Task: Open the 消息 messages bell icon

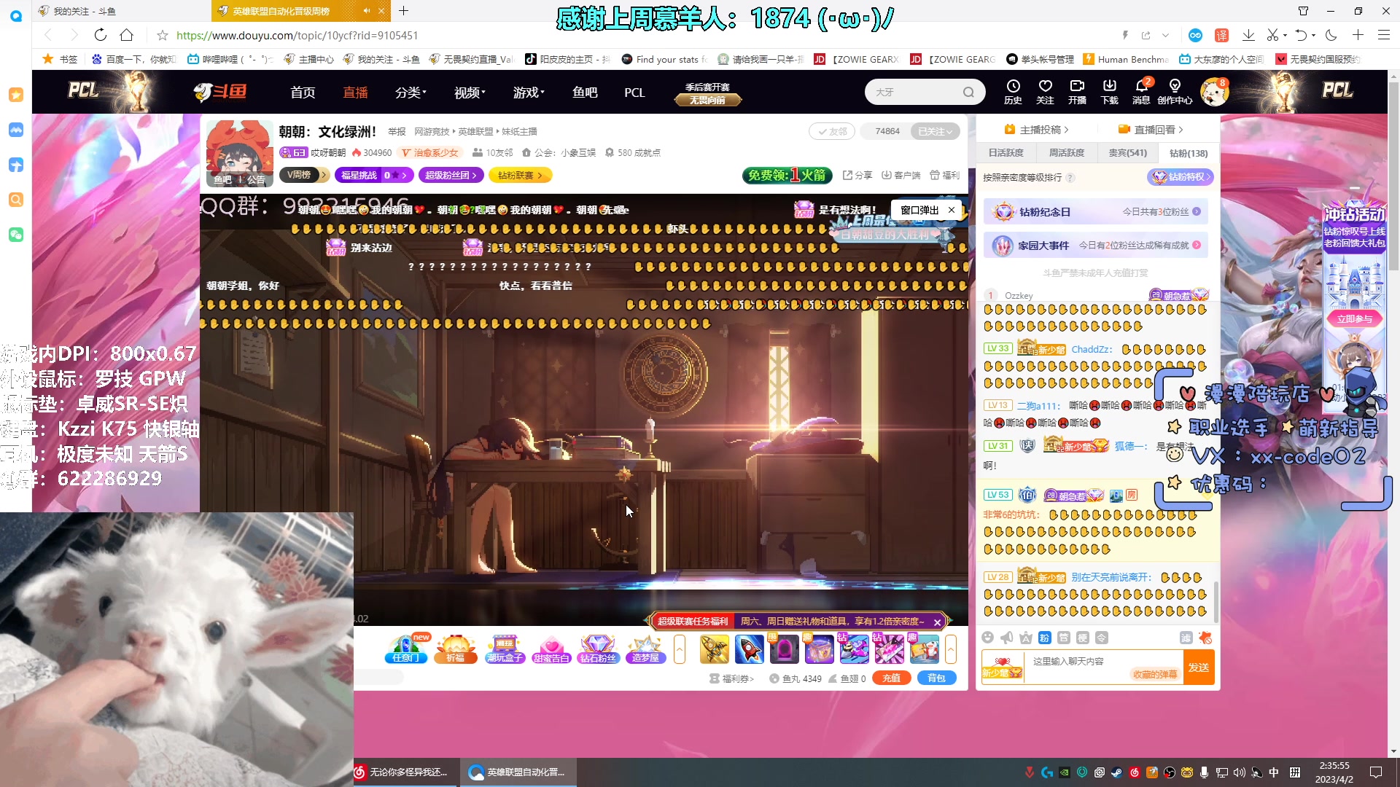Action: click(x=1141, y=92)
